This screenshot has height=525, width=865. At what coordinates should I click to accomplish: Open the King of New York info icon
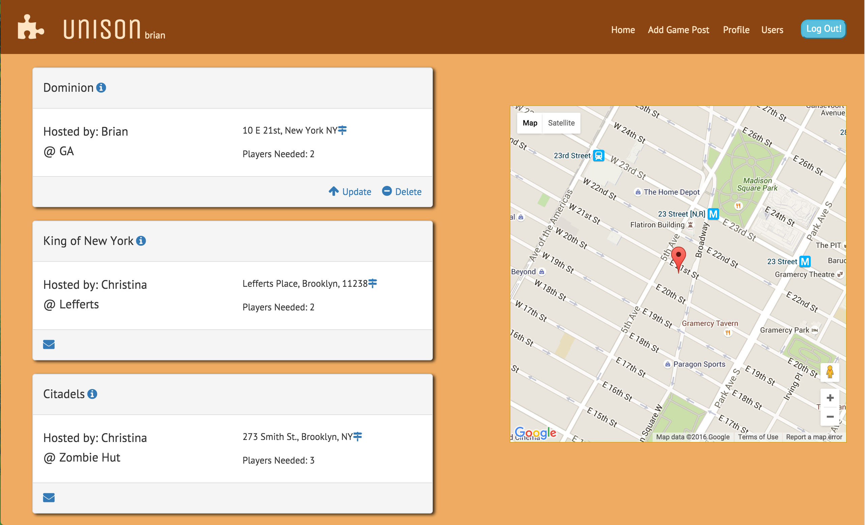141,241
